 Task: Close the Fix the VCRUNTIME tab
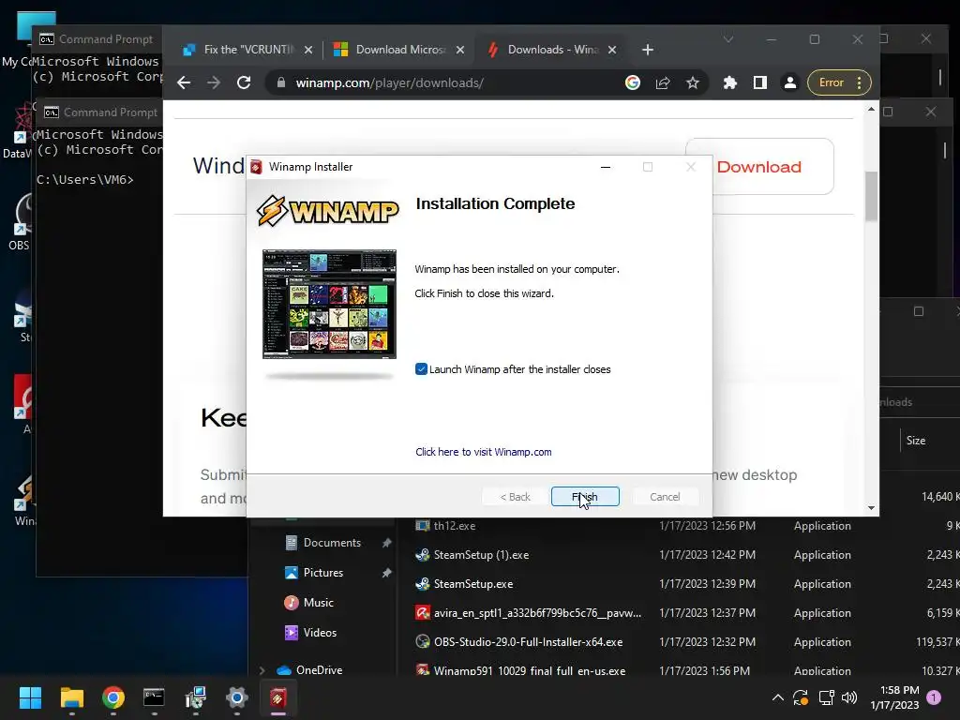tap(308, 50)
